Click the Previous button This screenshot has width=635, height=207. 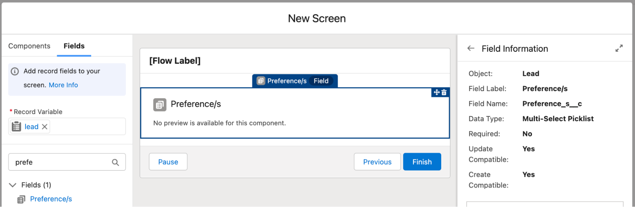click(377, 162)
